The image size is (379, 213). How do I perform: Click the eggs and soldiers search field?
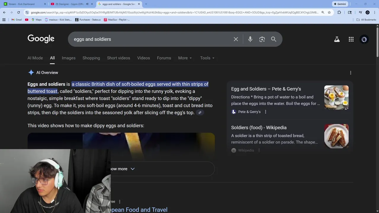151,39
